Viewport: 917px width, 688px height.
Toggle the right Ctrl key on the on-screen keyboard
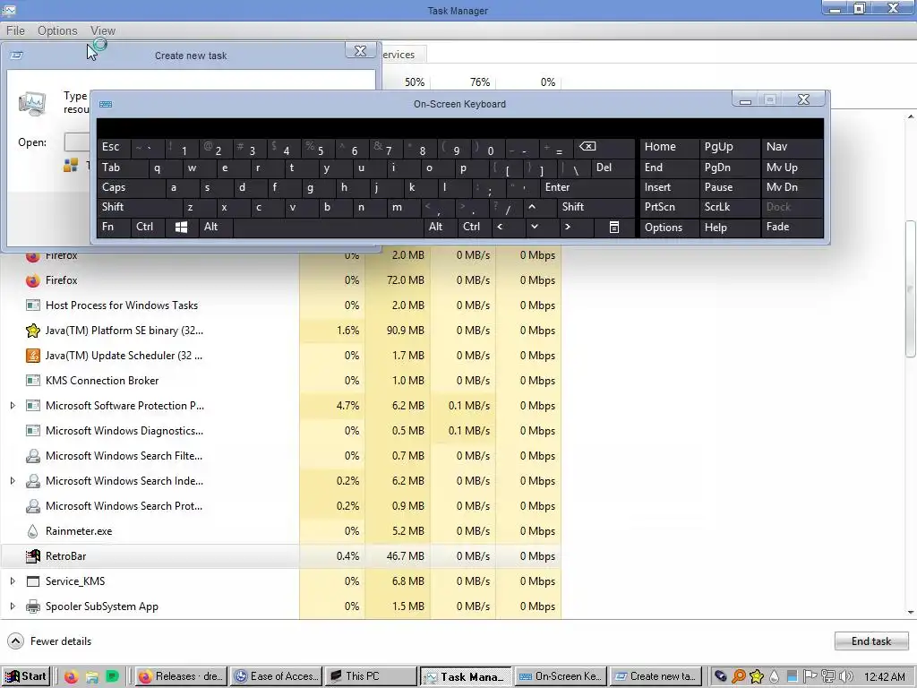tap(475, 227)
